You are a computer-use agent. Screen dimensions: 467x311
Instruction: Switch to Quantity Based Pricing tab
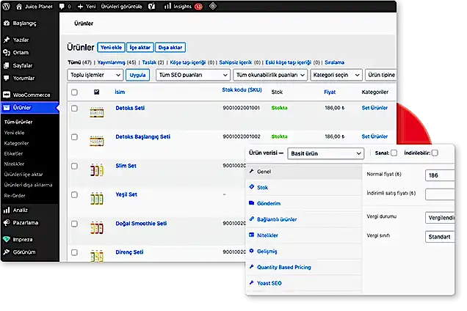(284, 267)
